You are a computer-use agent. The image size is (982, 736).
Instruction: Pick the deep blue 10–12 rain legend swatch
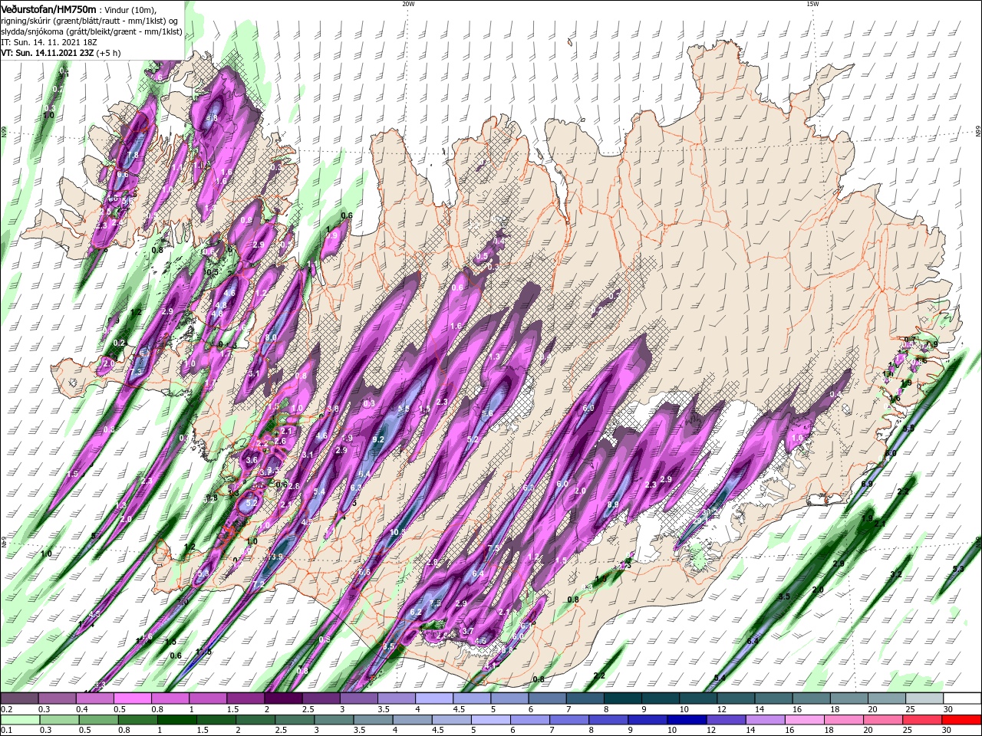(x=687, y=720)
